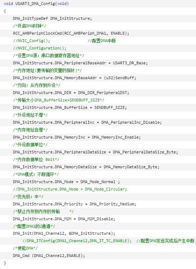Screen dimensions: 196x269
Task: Click the DMA_Priority_Medium assignment line
Action: click(x=74, y=204)
